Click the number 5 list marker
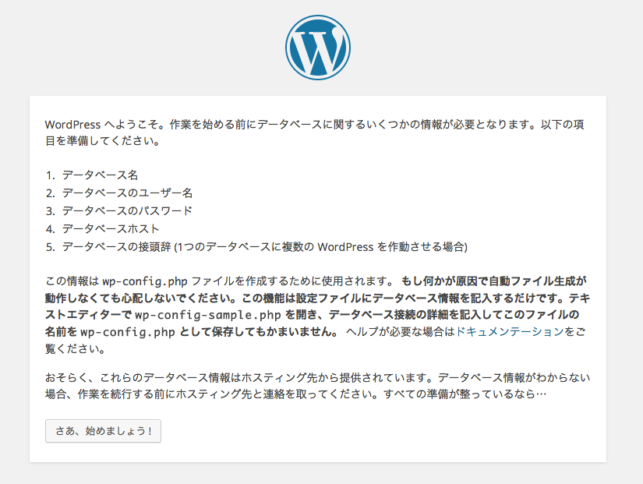 [50, 247]
